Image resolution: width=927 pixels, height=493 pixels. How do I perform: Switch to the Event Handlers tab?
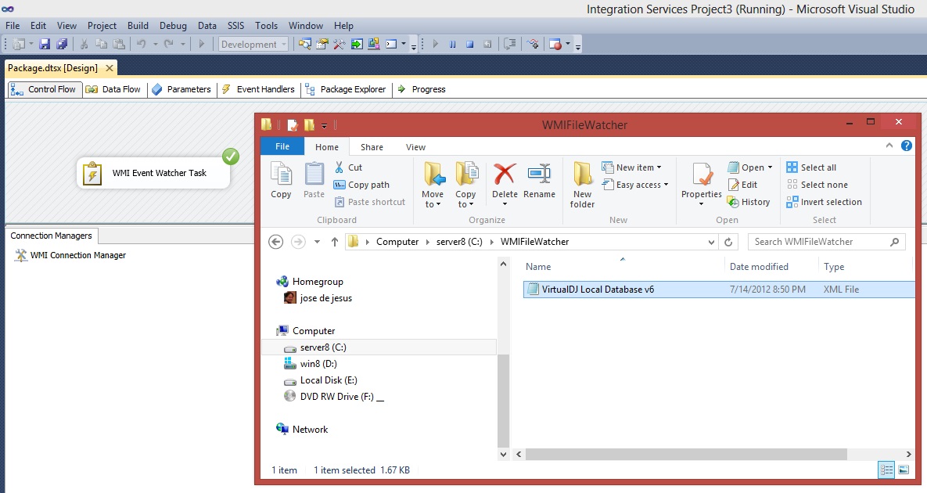(x=259, y=89)
